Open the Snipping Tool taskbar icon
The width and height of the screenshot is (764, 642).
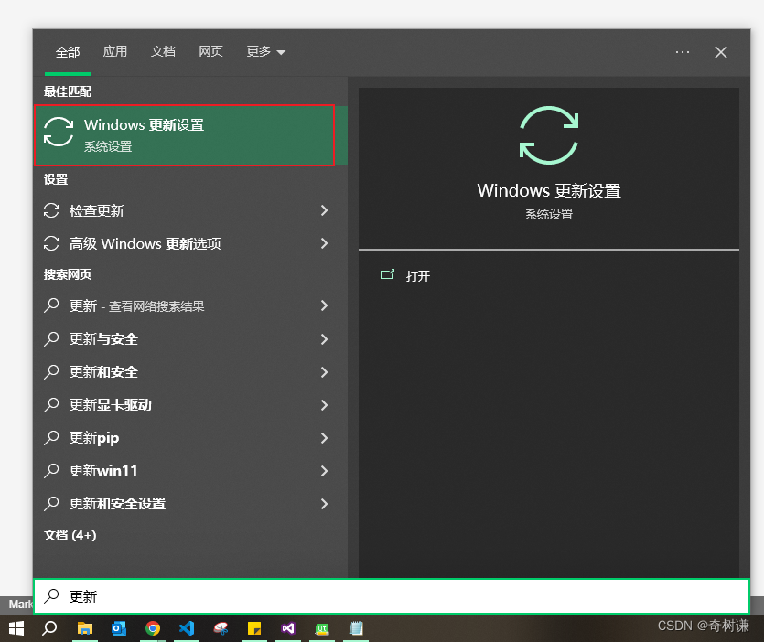(x=221, y=628)
